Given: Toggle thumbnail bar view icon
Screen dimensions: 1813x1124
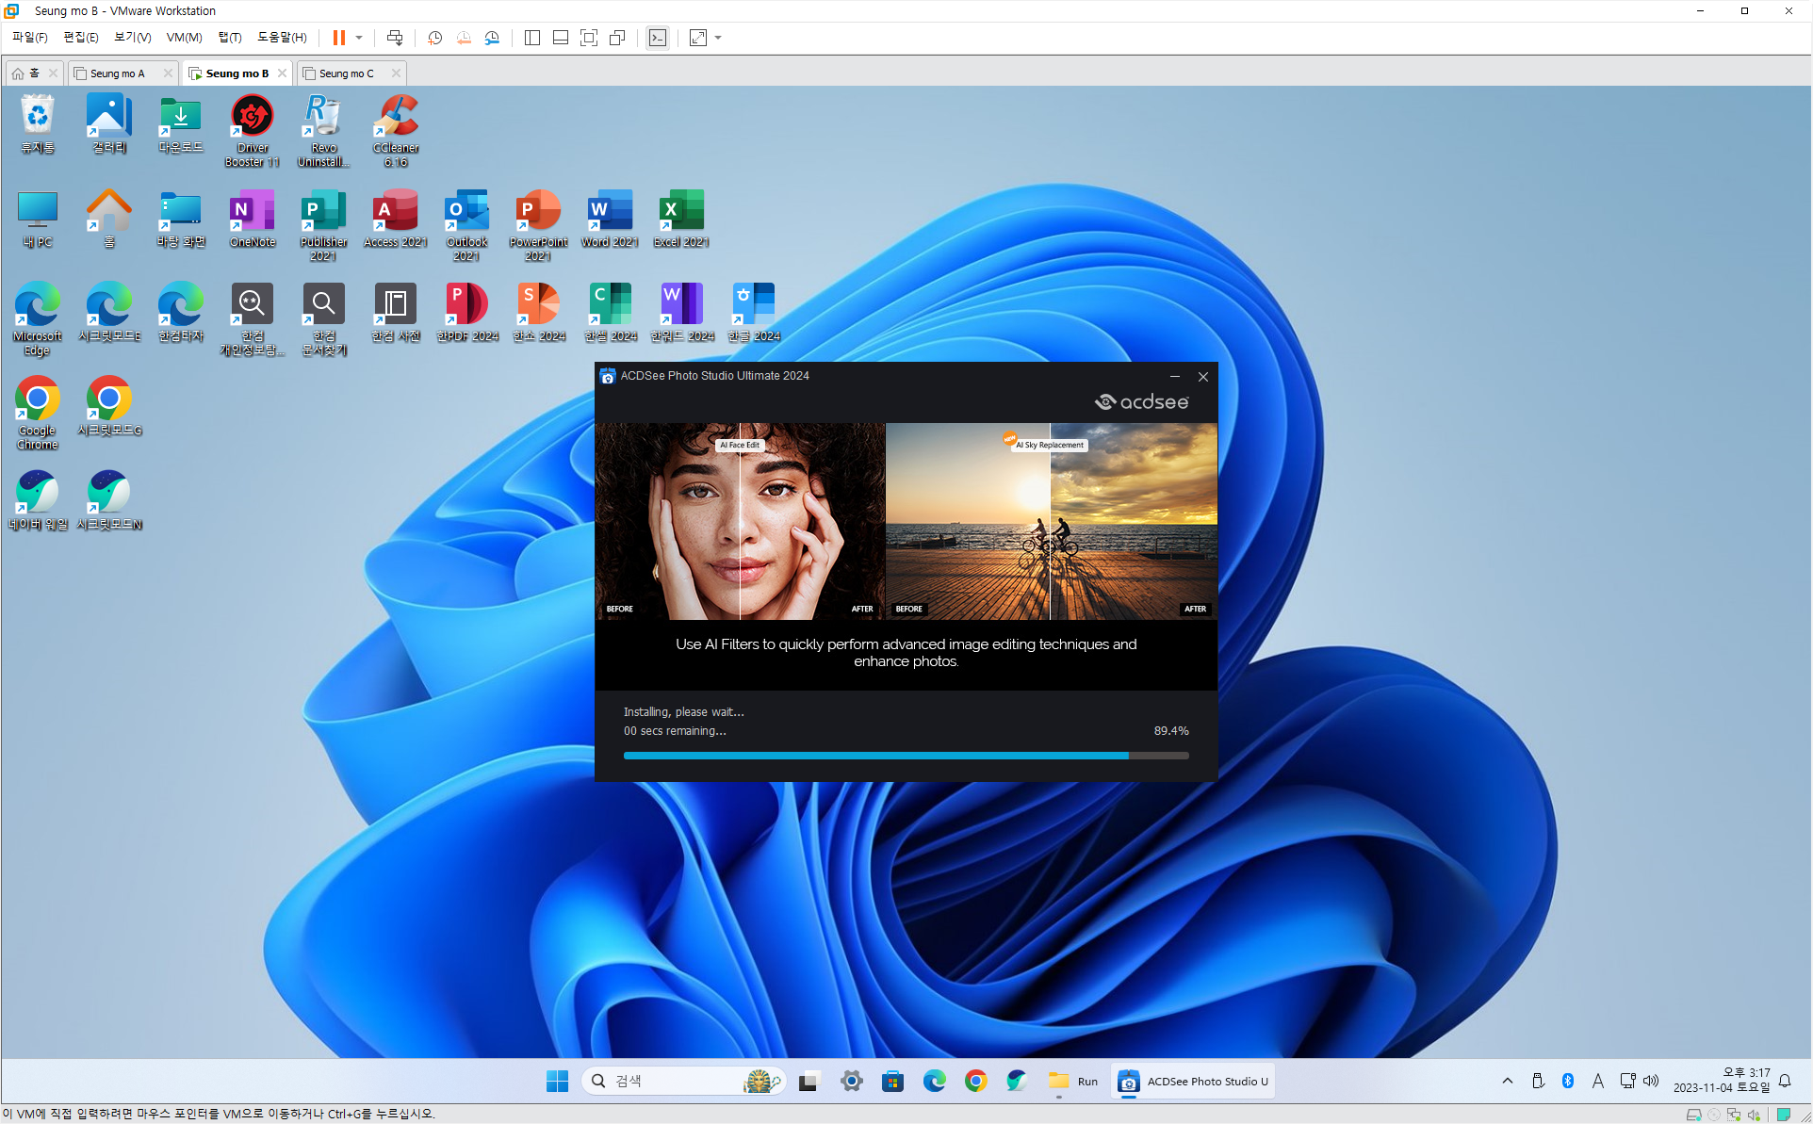Looking at the screenshot, I should click(561, 38).
